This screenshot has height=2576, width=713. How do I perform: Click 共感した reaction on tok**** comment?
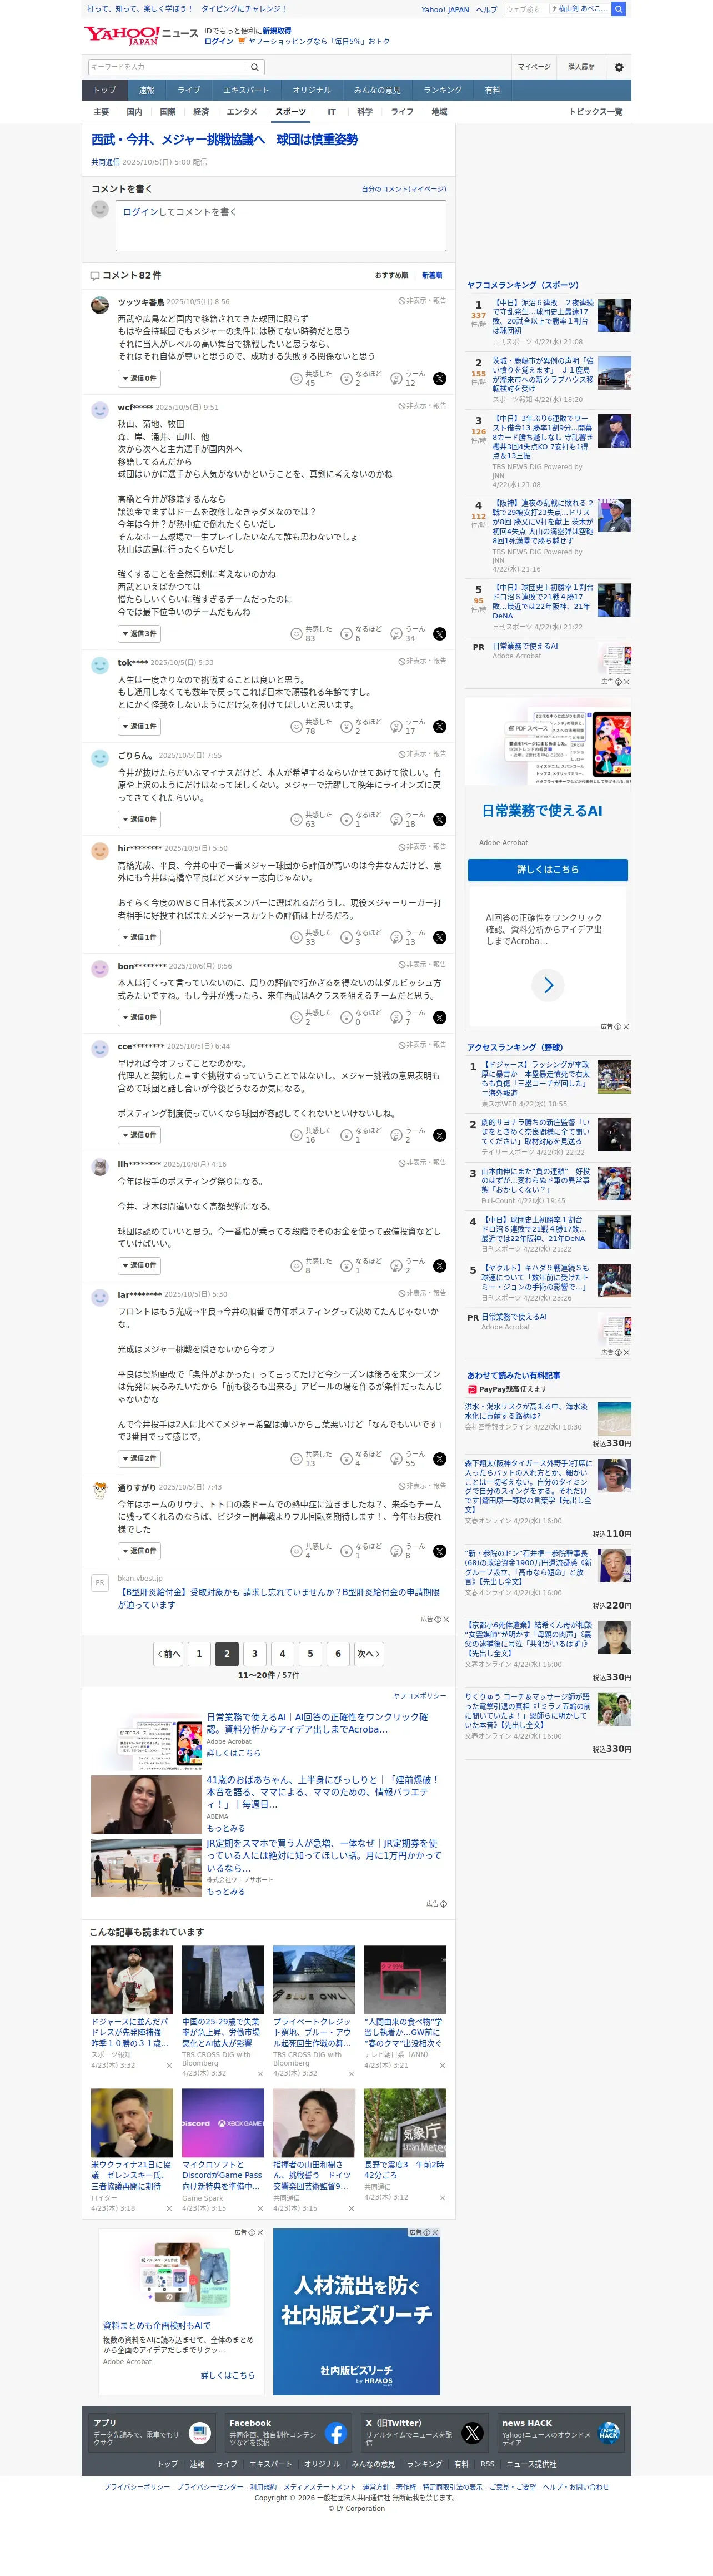tap(312, 726)
